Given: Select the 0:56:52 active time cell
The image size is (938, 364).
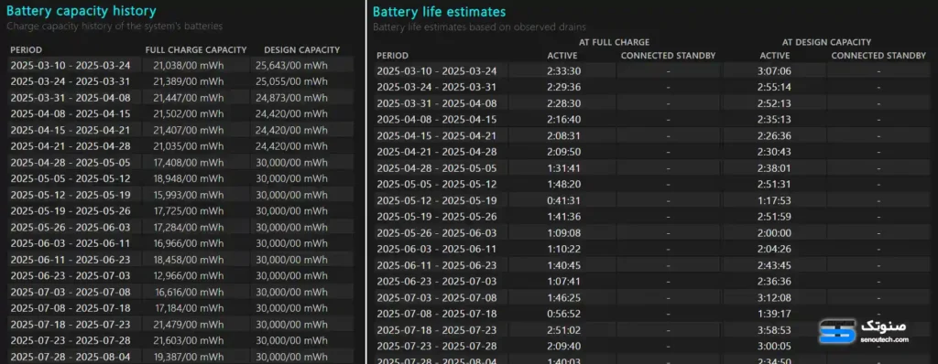Looking at the screenshot, I should tap(564, 313).
